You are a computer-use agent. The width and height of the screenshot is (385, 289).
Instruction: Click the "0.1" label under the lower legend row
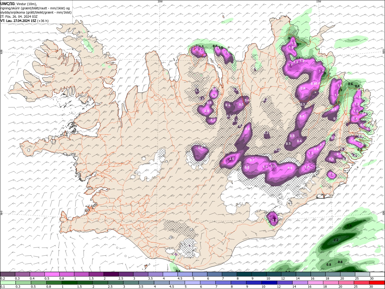3,287
